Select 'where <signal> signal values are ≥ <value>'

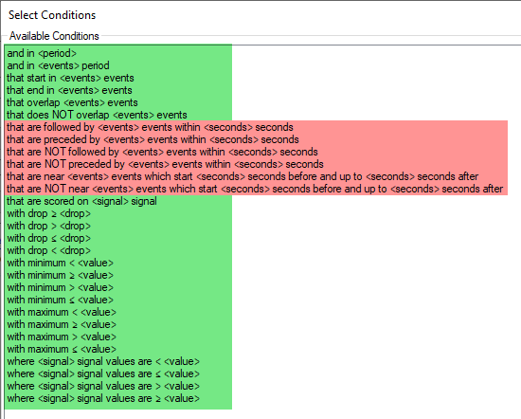point(103,398)
